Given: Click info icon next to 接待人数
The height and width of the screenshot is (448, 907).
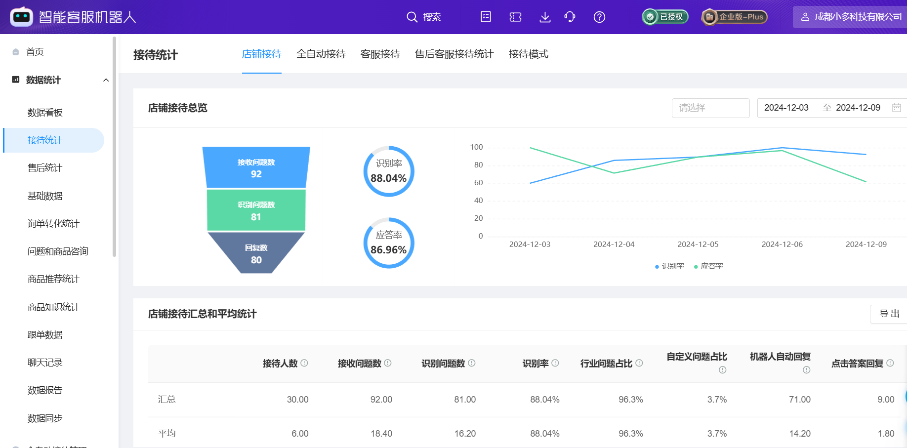Looking at the screenshot, I should [x=304, y=363].
